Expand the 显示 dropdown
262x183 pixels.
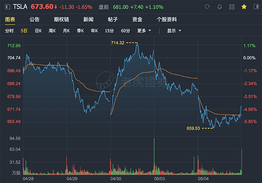pyautogui.click(x=174, y=31)
